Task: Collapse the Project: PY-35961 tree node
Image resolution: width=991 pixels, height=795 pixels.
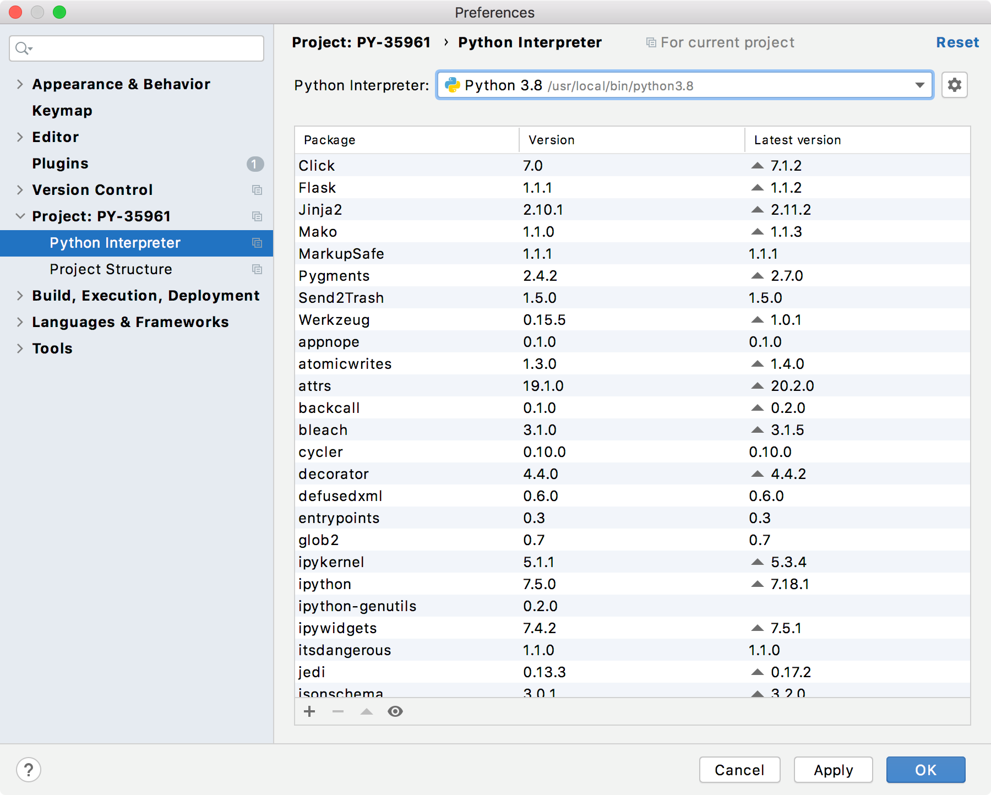Action: point(19,216)
